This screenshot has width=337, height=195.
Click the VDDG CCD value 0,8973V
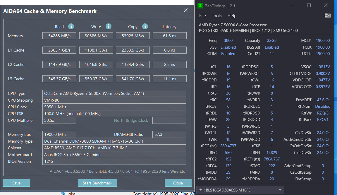323,87
